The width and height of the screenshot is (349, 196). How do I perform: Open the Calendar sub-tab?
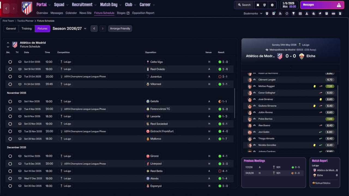point(71,13)
